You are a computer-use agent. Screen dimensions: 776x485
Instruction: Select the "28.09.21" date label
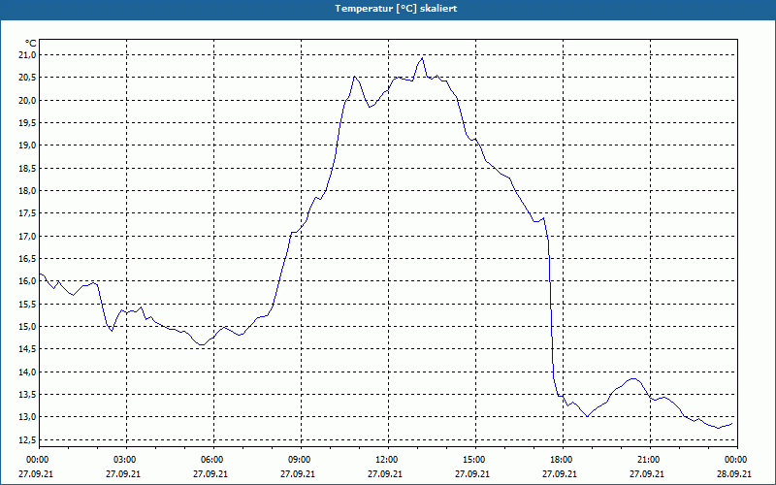pos(734,474)
